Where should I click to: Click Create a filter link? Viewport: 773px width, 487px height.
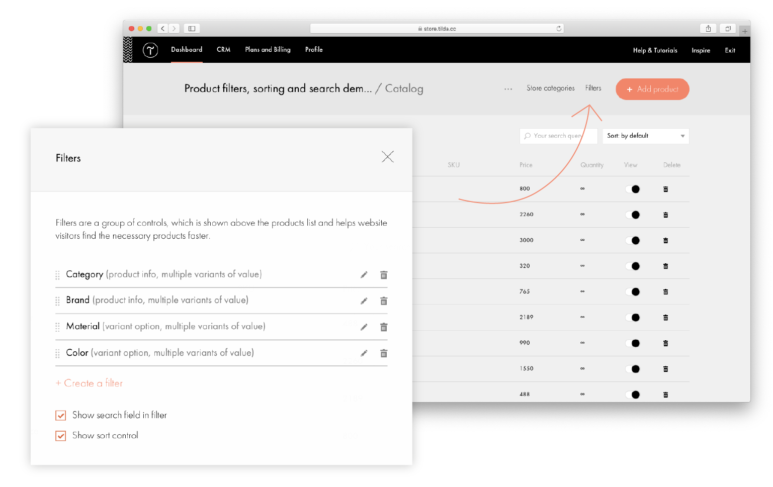coord(89,383)
